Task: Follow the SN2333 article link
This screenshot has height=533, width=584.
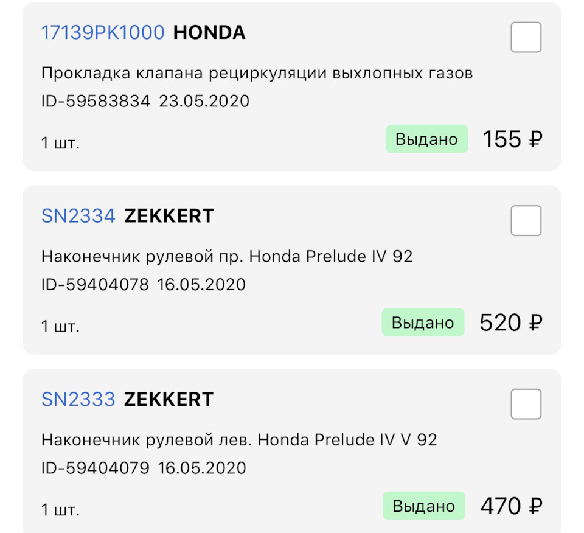Action: point(78,399)
